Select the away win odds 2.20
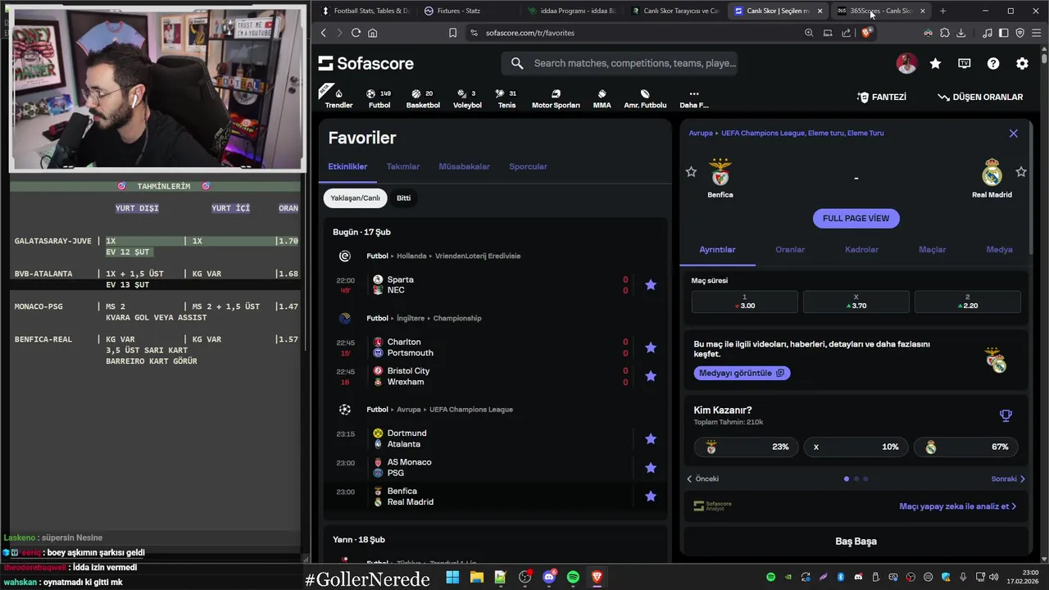Viewport: 1049px width, 590px height. (967, 302)
